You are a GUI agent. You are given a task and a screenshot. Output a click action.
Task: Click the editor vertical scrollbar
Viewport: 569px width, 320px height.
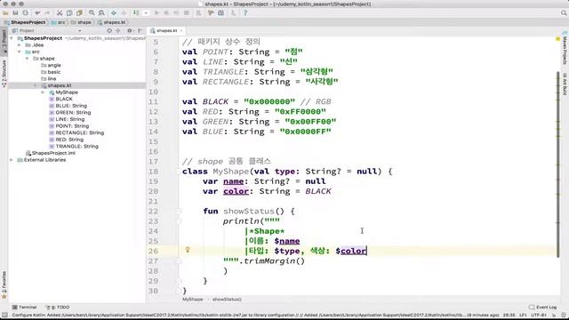tap(558, 164)
